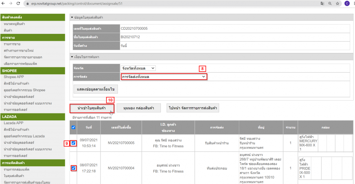Image resolution: width=355 pixels, height=184 pixels.
Task: Open the การจัดส่งทั้งหมด shipping dropdown
Action: tap(164, 77)
